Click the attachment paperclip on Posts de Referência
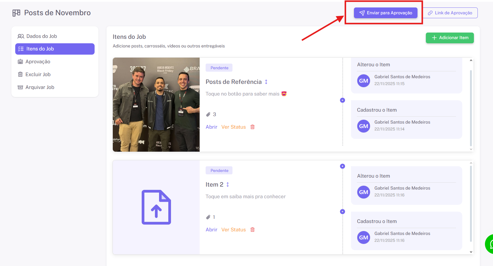This screenshot has width=493, height=266. [x=208, y=114]
